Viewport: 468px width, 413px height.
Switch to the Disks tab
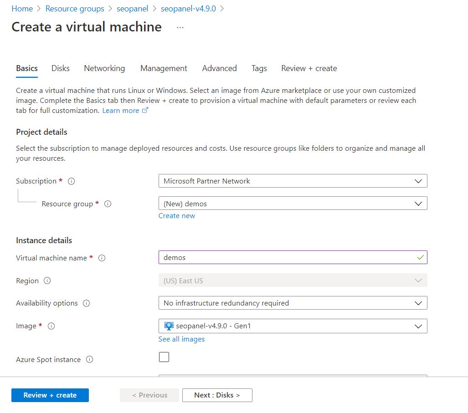point(61,68)
